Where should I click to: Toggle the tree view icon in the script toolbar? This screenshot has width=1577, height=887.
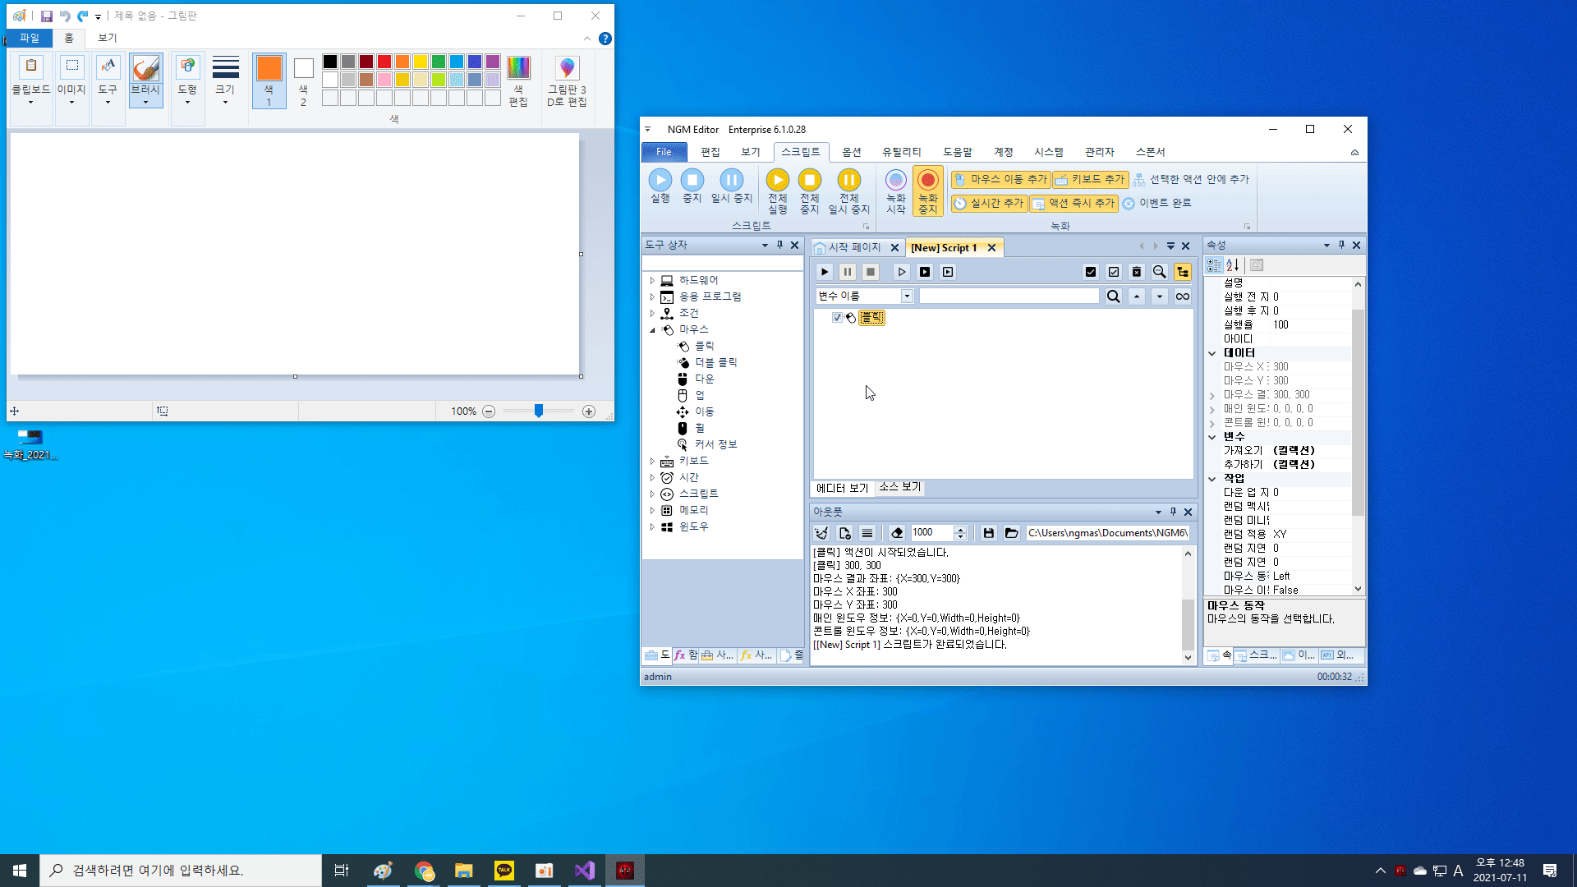pyautogui.click(x=1182, y=272)
